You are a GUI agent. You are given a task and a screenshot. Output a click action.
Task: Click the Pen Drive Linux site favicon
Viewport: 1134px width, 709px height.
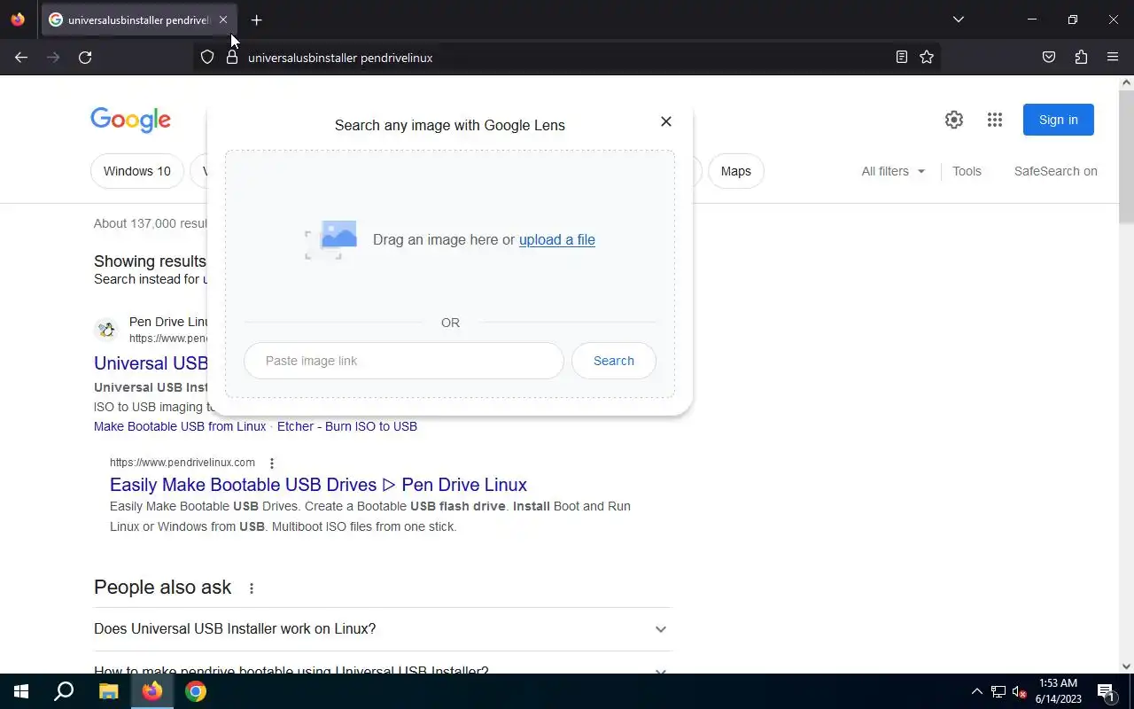click(106, 330)
